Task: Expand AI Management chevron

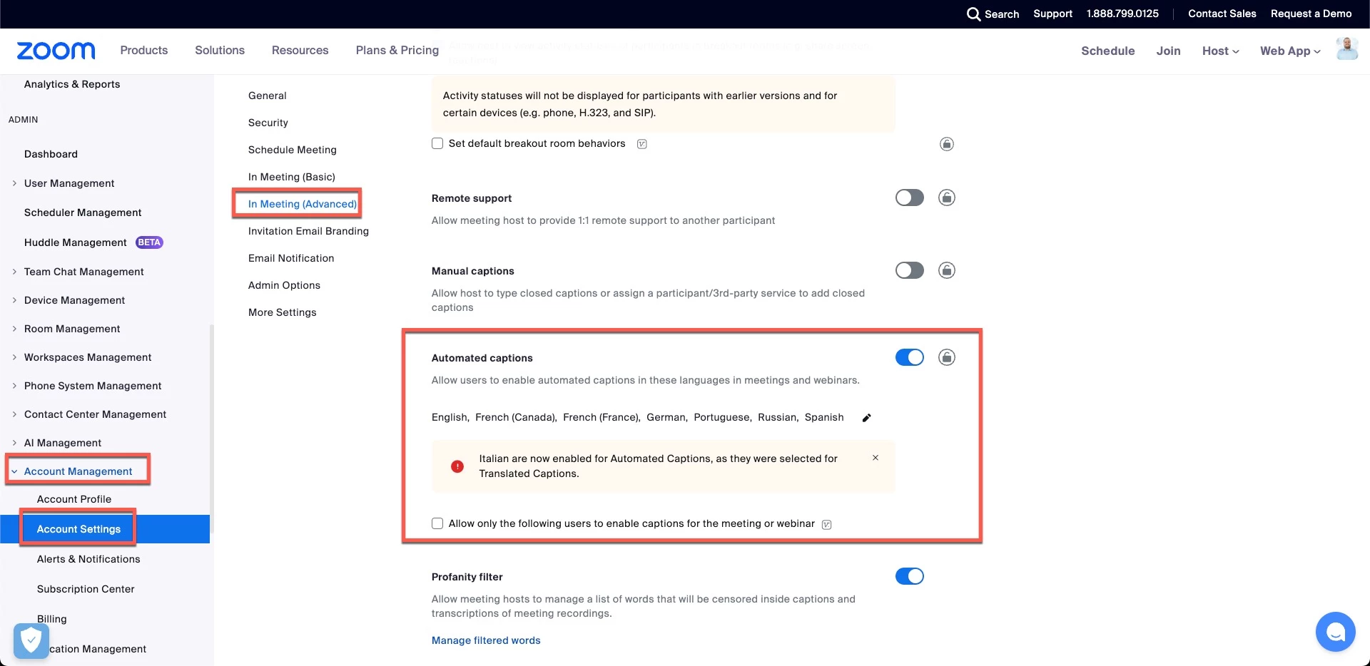Action: click(14, 443)
